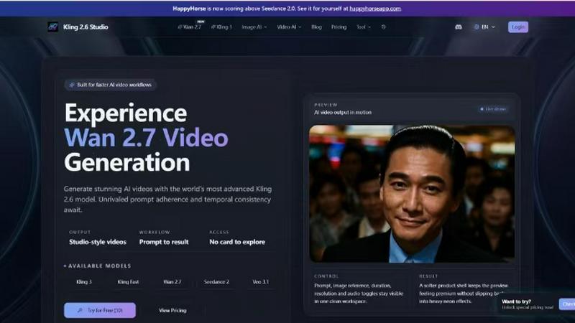This screenshot has width=575, height=323.
Task: Click the 'No card to explore' text
Action: (x=237, y=242)
